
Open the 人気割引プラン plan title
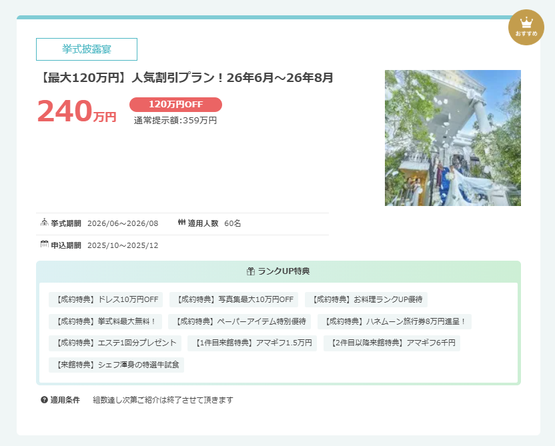[185, 78]
